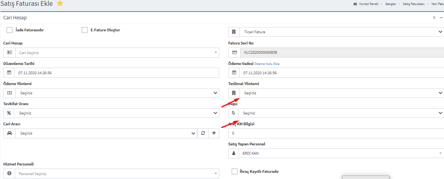Enable the E-Fatura Oluştur checkbox

point(84,30)
